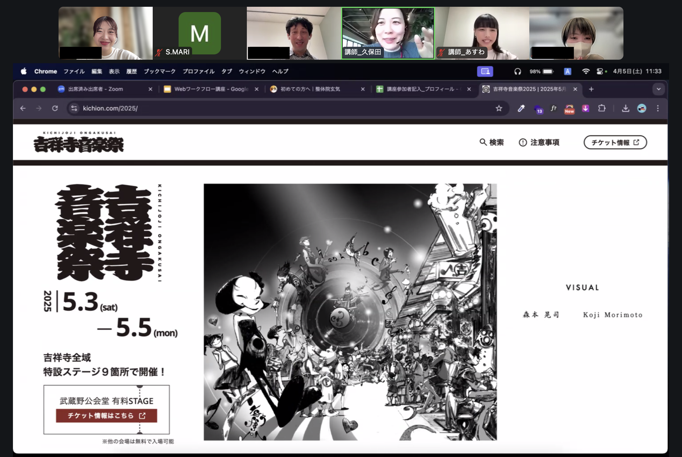
Task: Open the extension with the 13 badge
Action: (x=538, y=109)
